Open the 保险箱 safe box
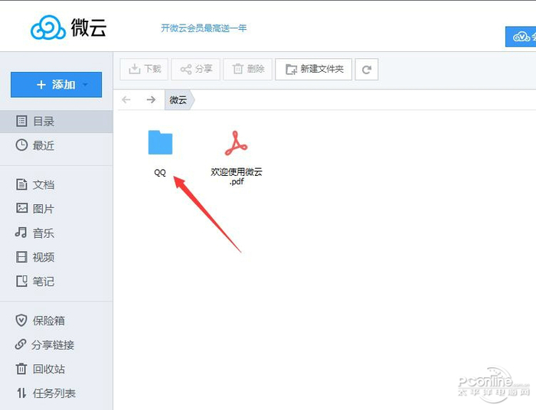536x410 pixels. [x=57, y=321]
